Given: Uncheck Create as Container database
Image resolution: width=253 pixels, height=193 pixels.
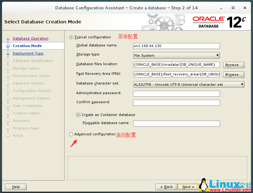Looking at the screenshot, I should [78, 115].
